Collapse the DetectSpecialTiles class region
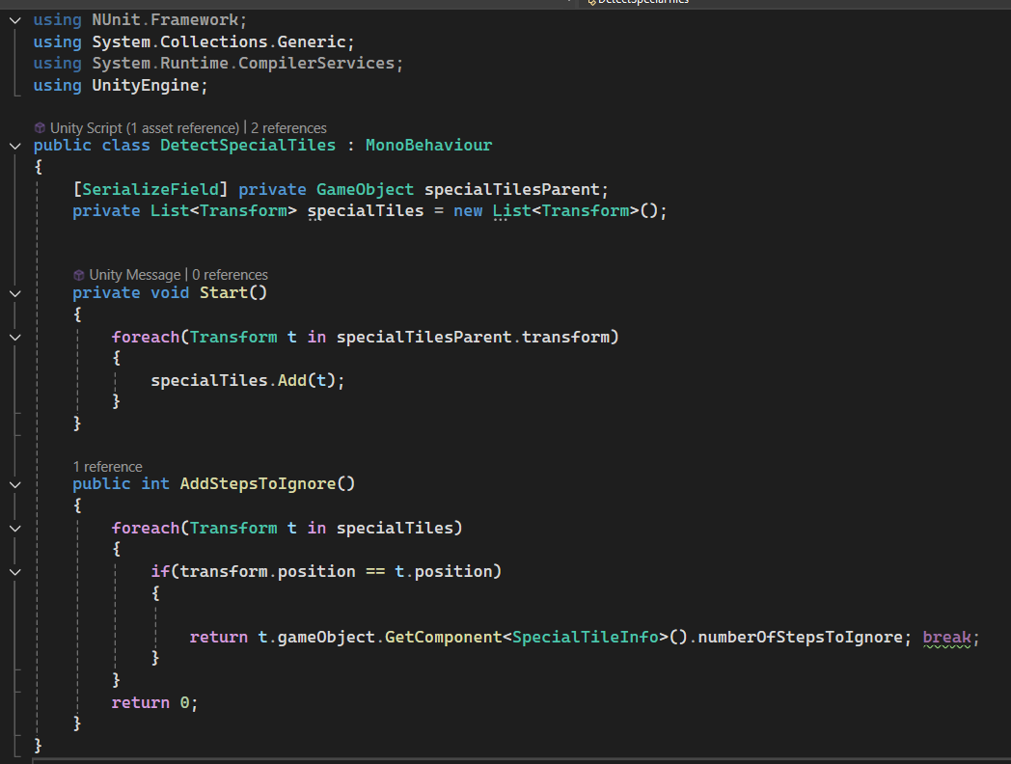Image resolution: width=1011 pixels, height=764 pixels. (x=14, y=146)
